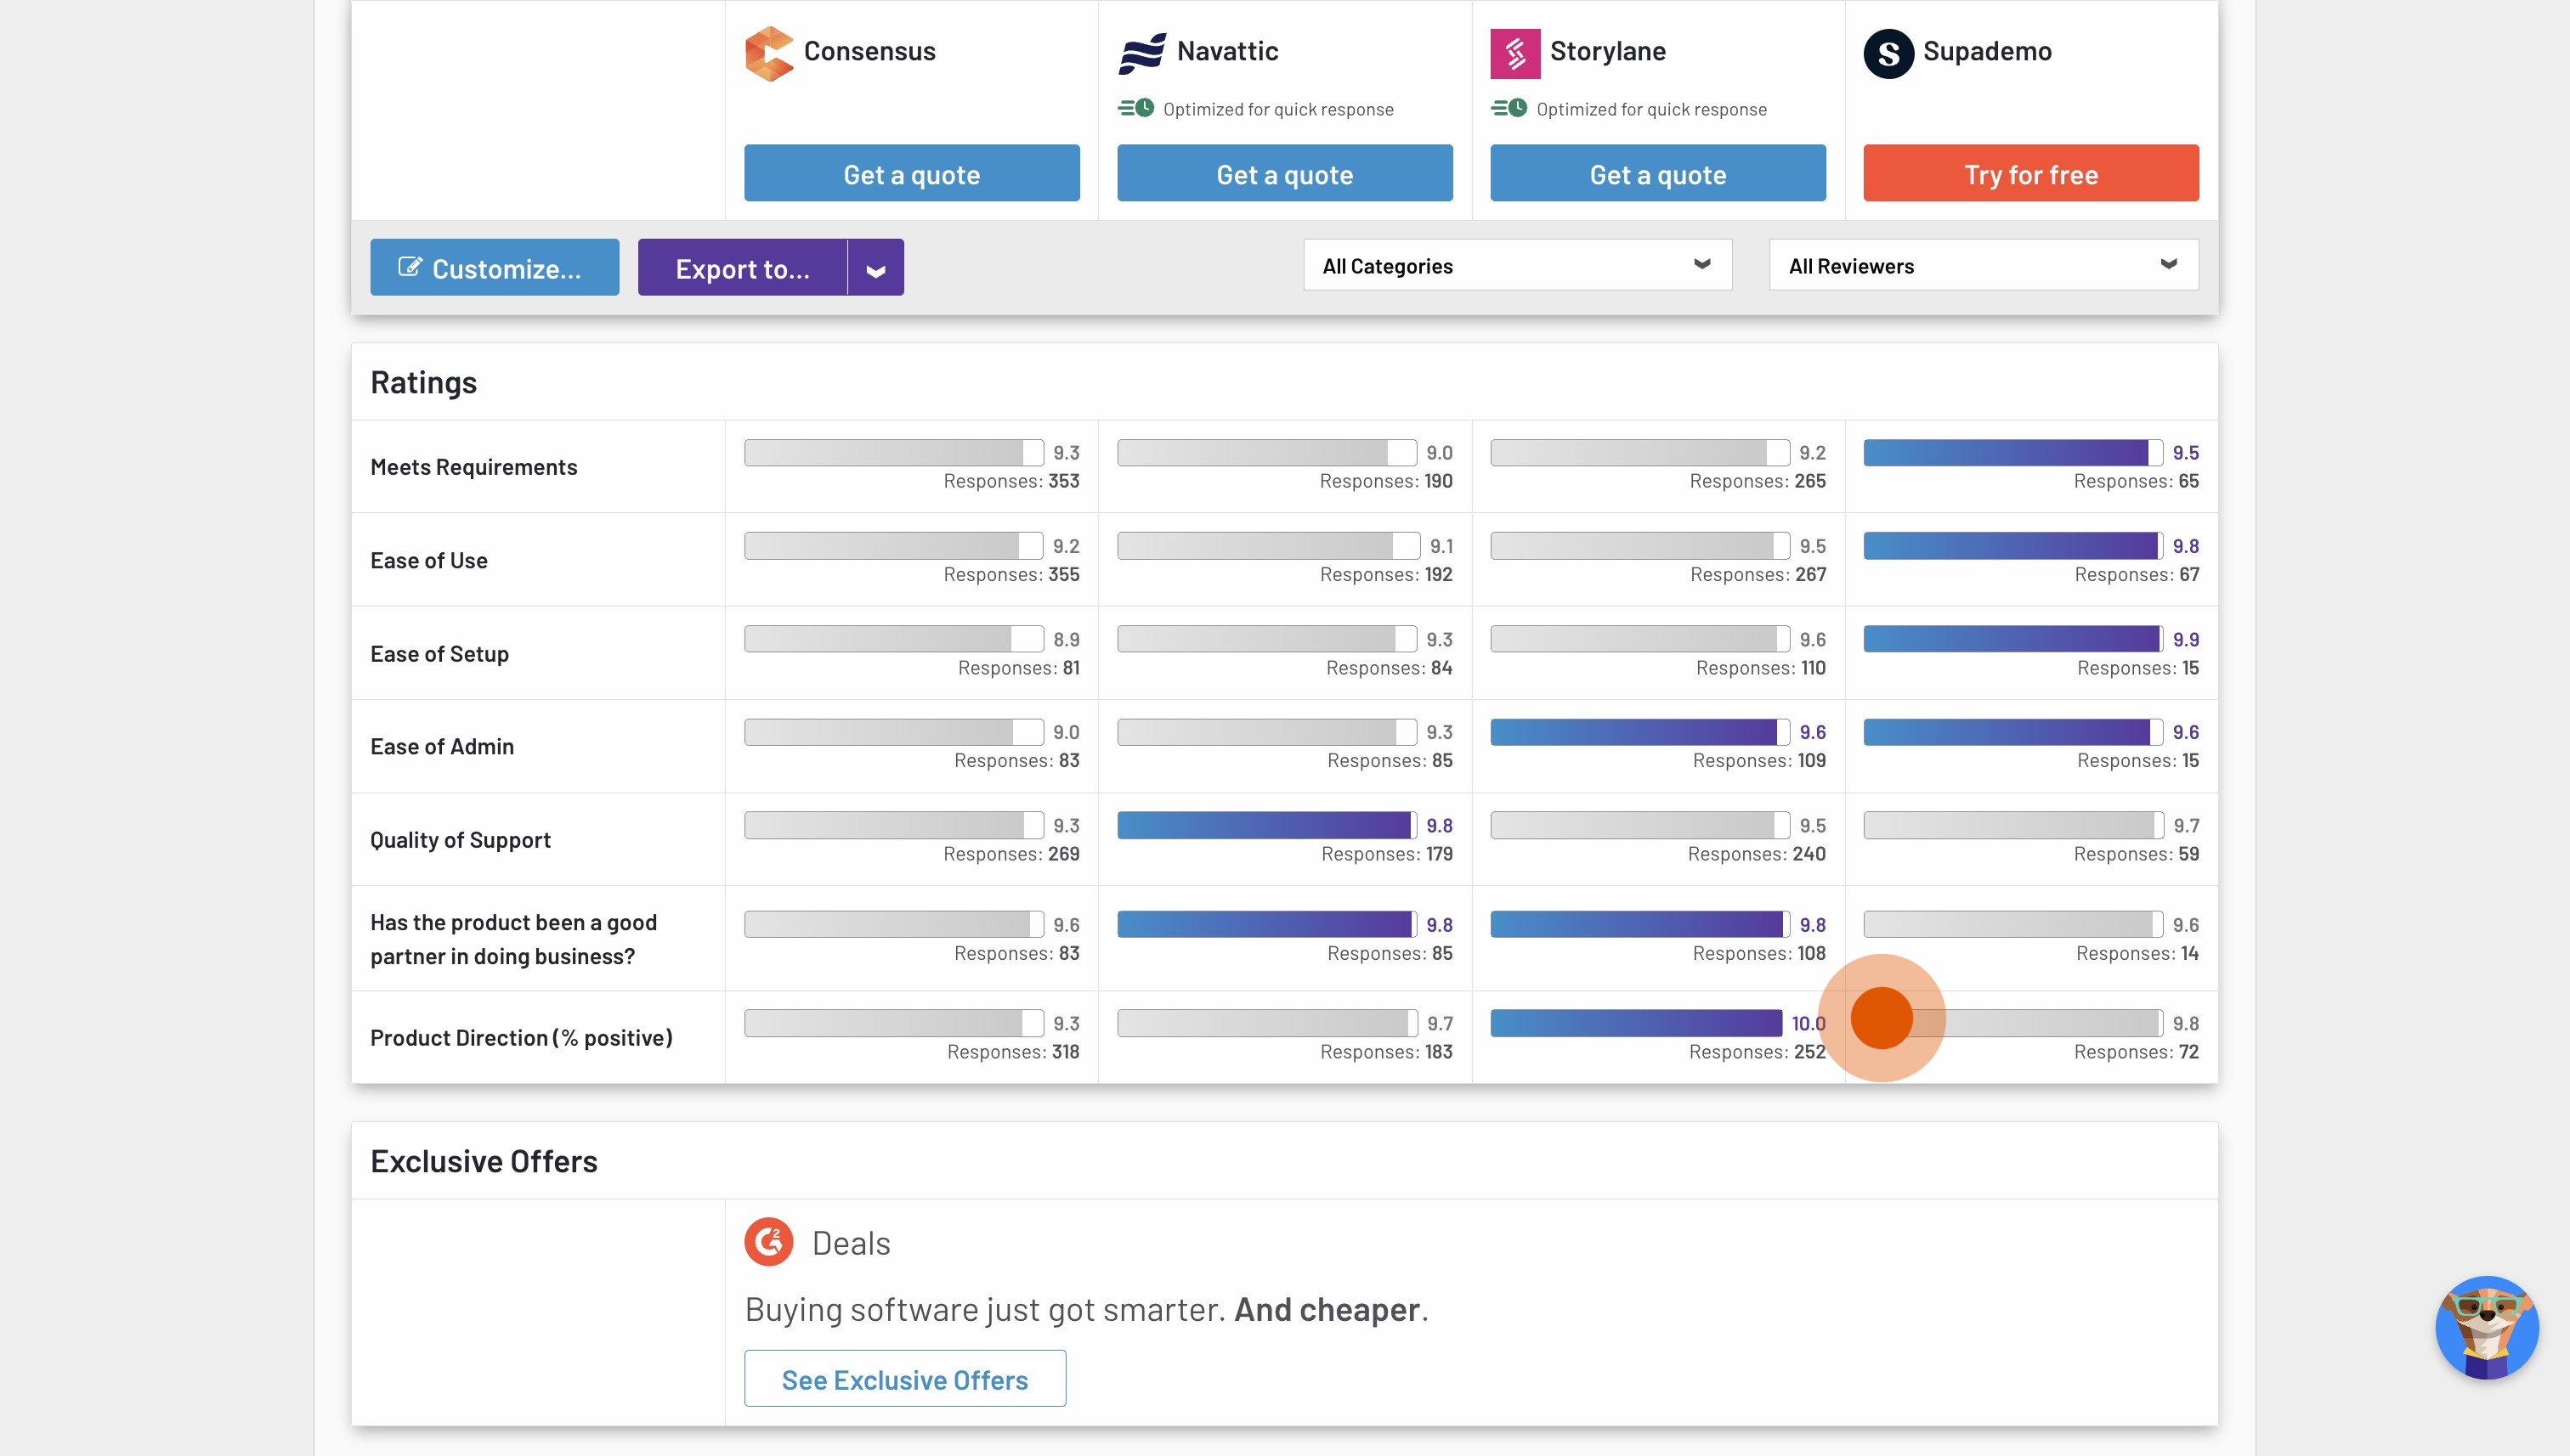Click the Consensus logo icon
The image size is (2570, 1456).
click(768, 53)
